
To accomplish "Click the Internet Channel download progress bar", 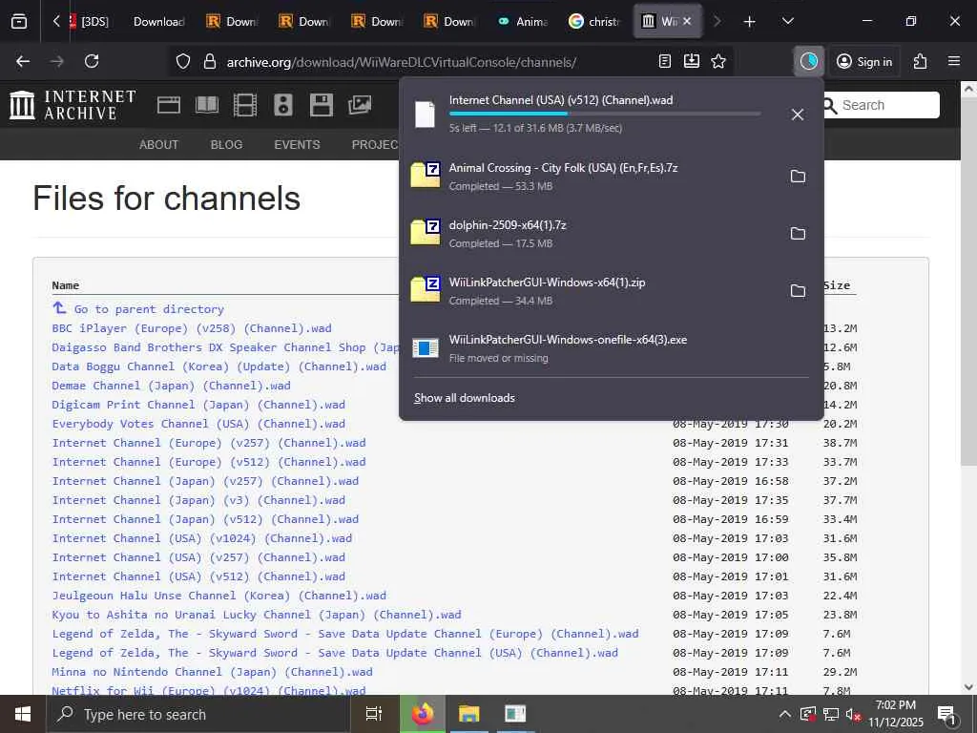I will coord(604,115).
